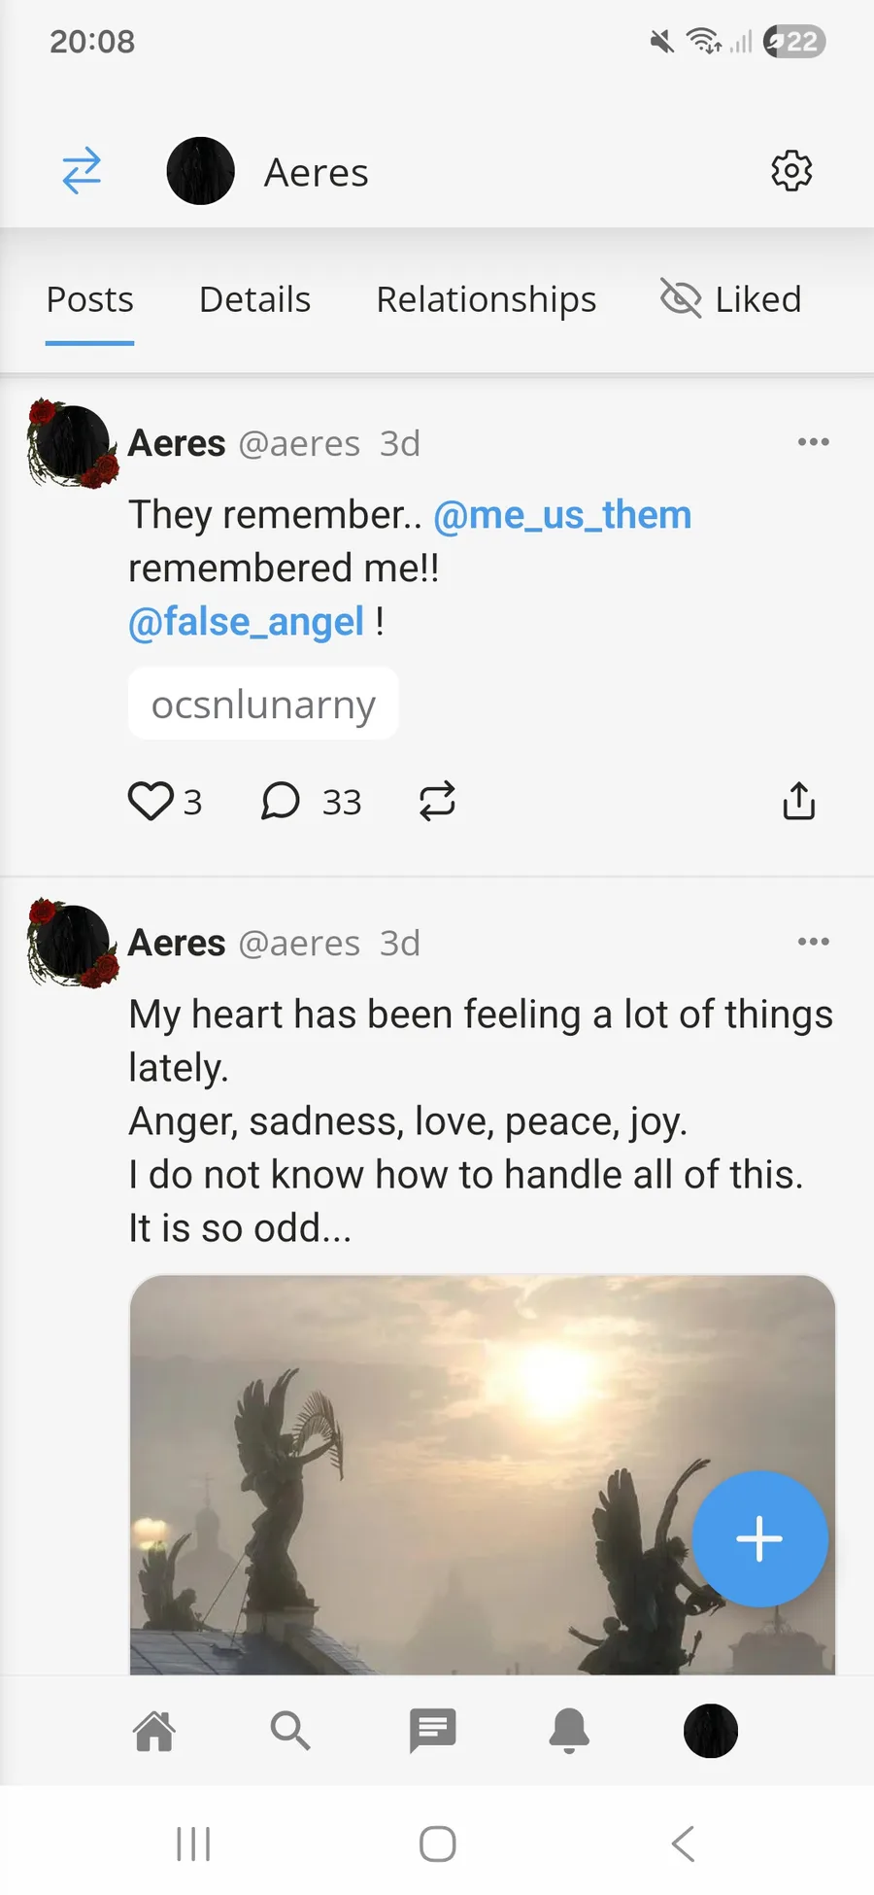Switch to the Details tab
This screenshot has width=874, height=1895.
(x=254, y=299)
